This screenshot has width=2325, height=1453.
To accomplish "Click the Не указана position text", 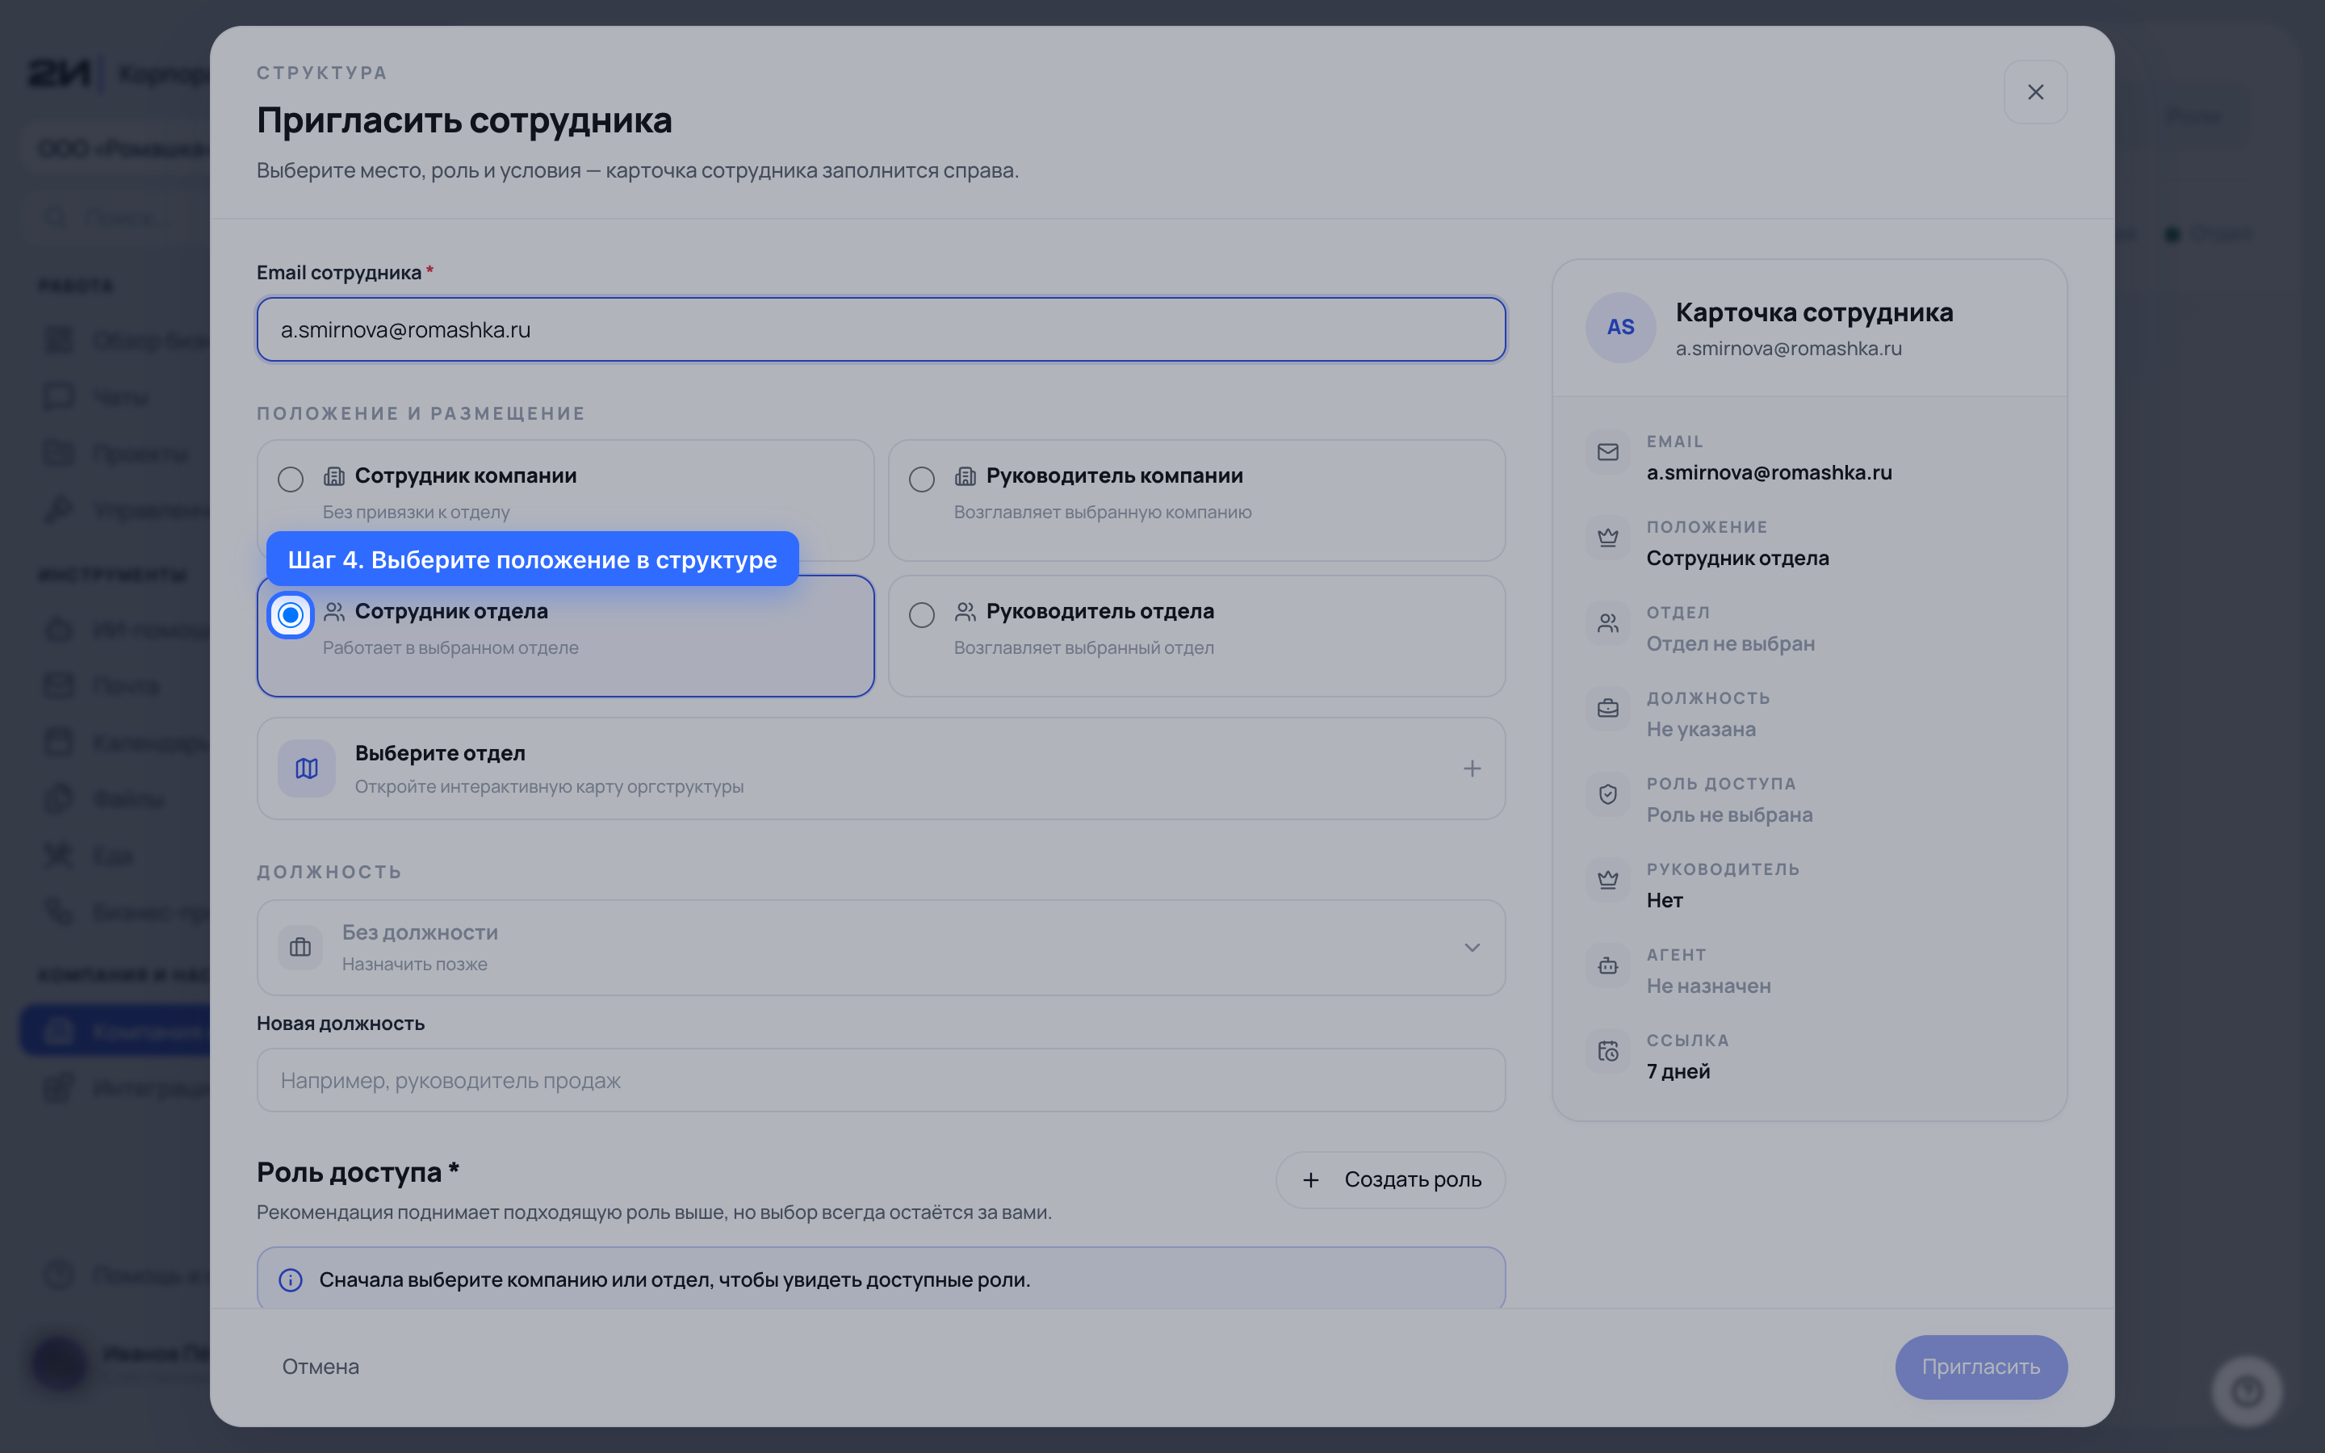I will [1700, 730].
